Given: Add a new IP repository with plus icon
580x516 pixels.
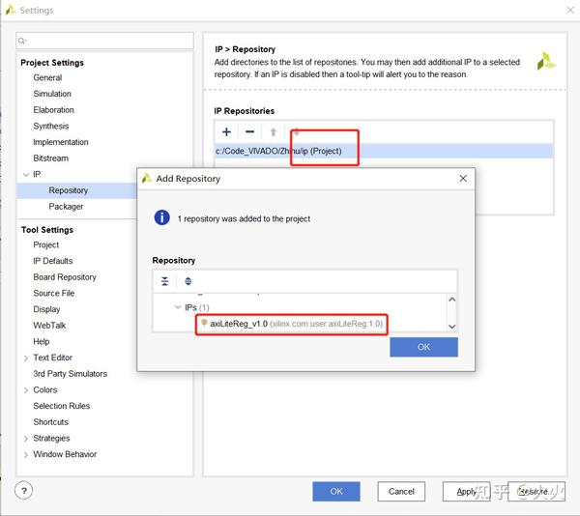Looking at the screenshot, I should coord(226,131).
